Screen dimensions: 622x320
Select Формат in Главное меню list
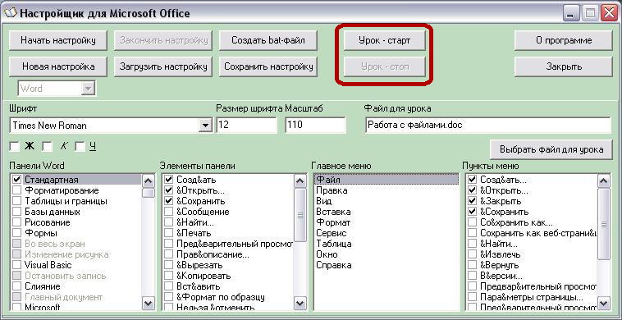coord(386,222)
